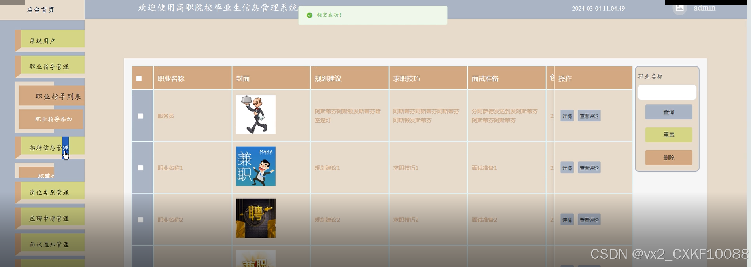Click the admin avatar icon
The height and width of the screenshot is (267, 751).
click(679, 8)
